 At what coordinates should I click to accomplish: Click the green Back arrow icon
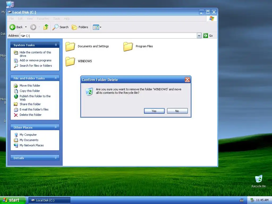tap(12, 27)
